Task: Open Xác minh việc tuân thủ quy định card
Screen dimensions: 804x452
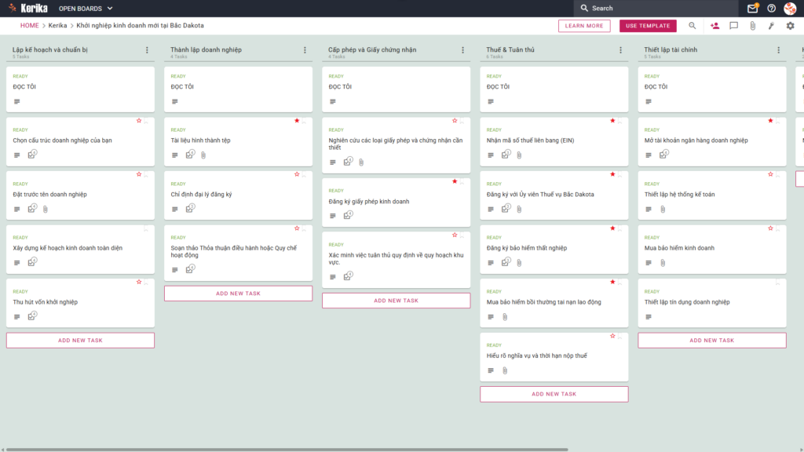Action: tap(397, 260)
